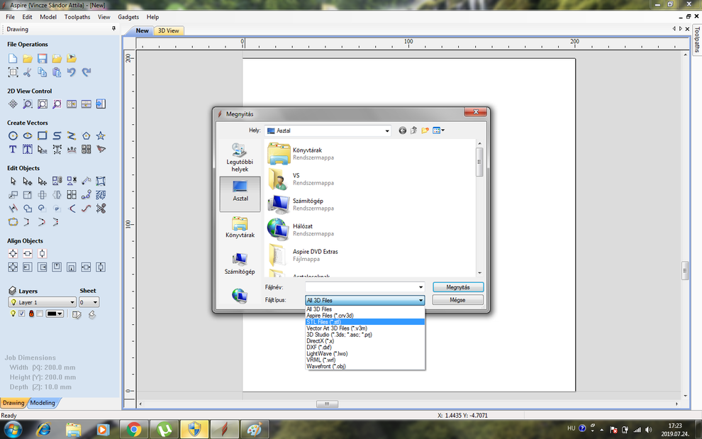Open the Model menu
The height and width of the screenshot is (439, 702).
click(48, 17)
